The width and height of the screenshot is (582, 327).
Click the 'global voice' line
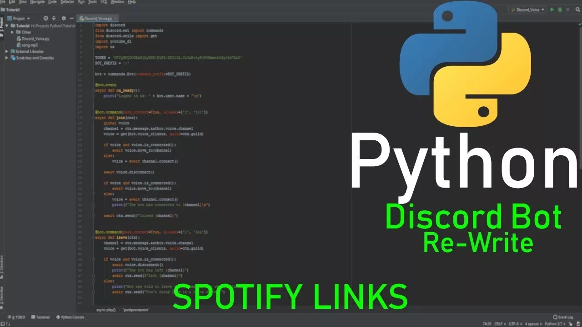[116, 123]
